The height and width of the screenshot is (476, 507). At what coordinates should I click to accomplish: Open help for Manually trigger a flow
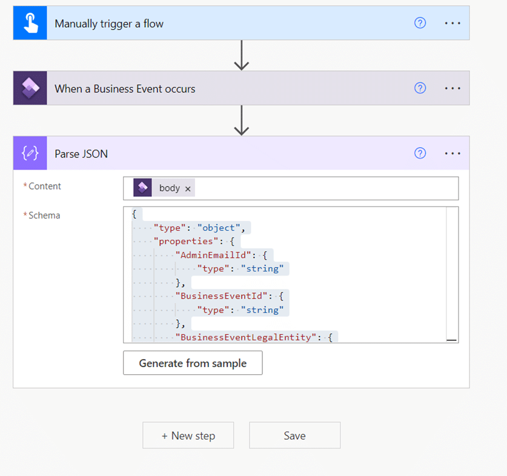click(x=420, y=23)
